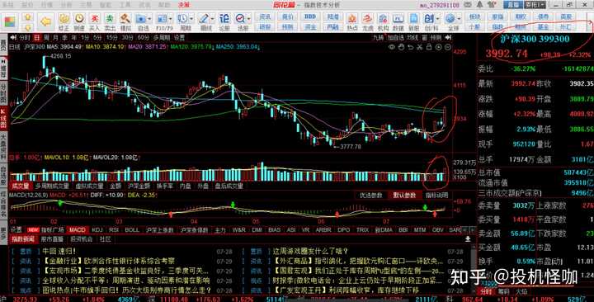
Task: Click the 决策 menu item
Action: click(x=184, y=5)
